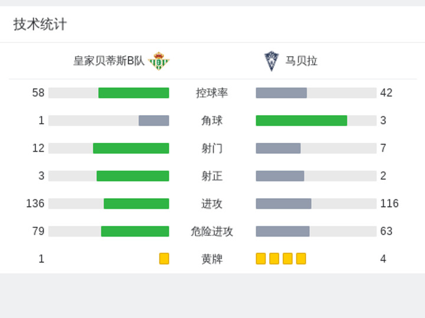Click the home team's gray corner kicks bar
This screenshot has height=318, width=425.
(154, 120)
